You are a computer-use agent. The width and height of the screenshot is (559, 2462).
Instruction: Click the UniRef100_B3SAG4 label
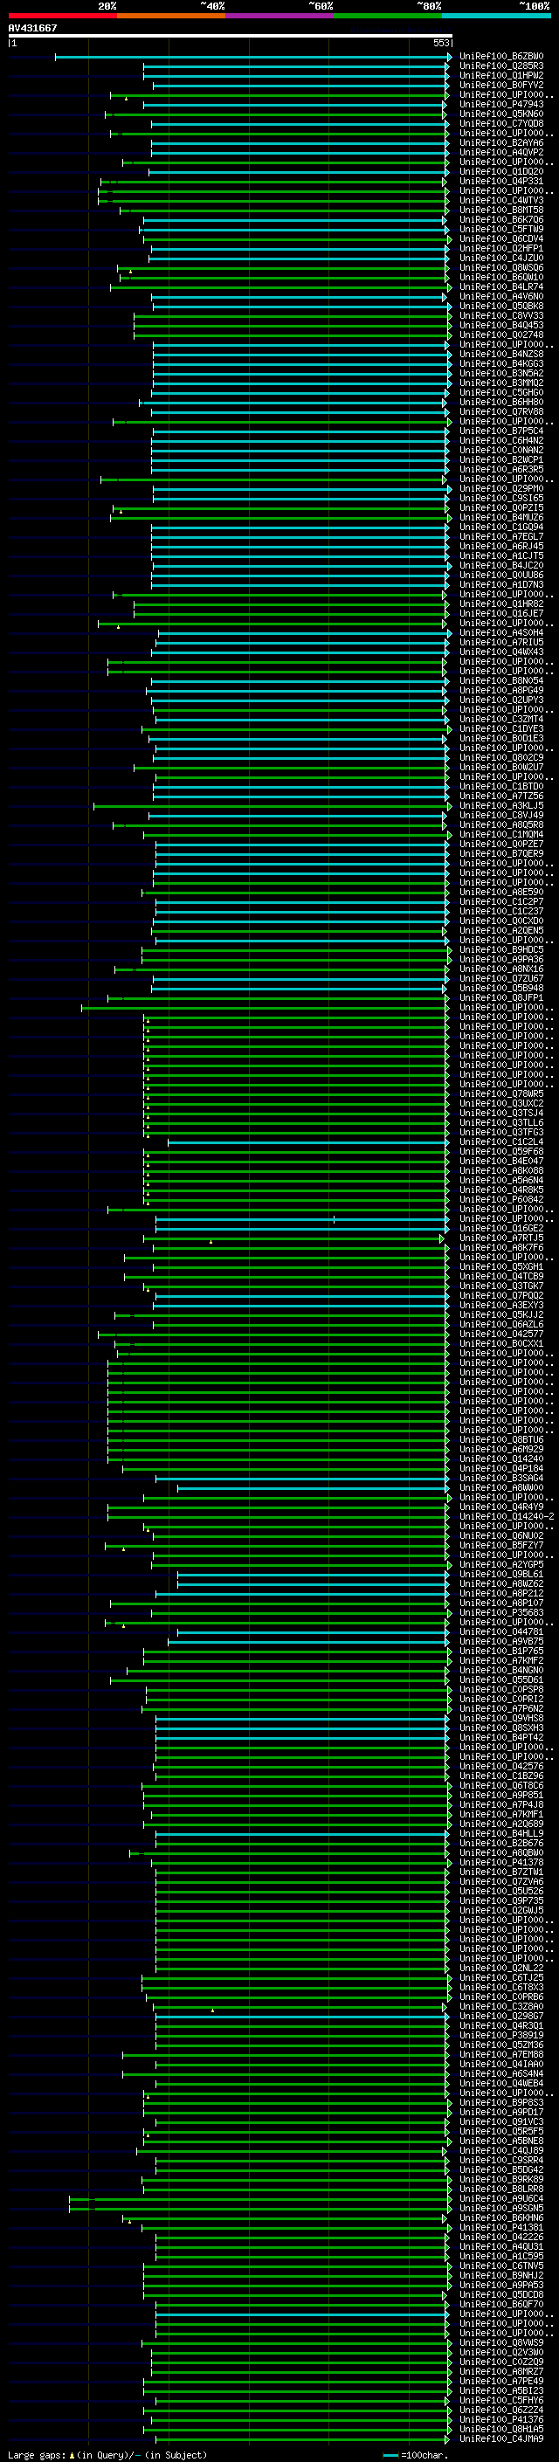(501, 1478)
